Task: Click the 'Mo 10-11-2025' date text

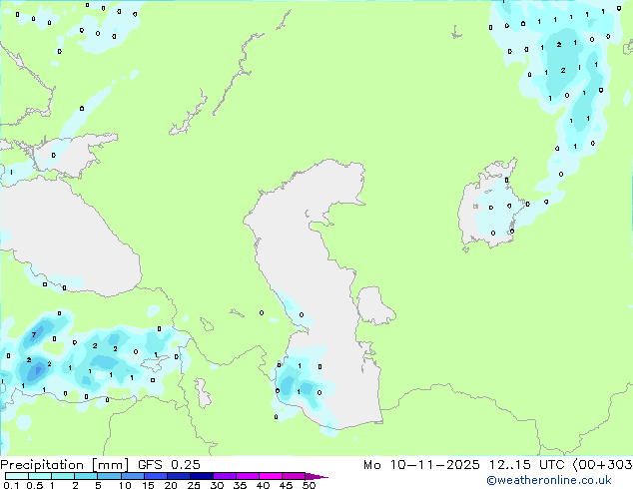Action: tap(421, 465)
